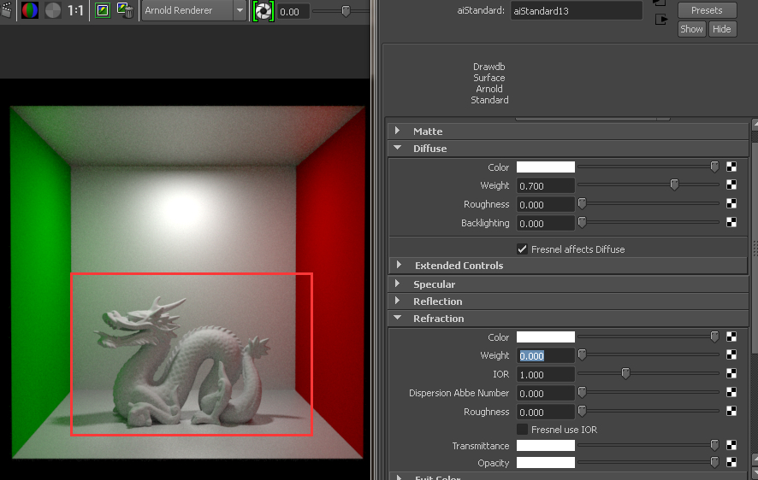Click the clapperboard render icon

[6, 10]
